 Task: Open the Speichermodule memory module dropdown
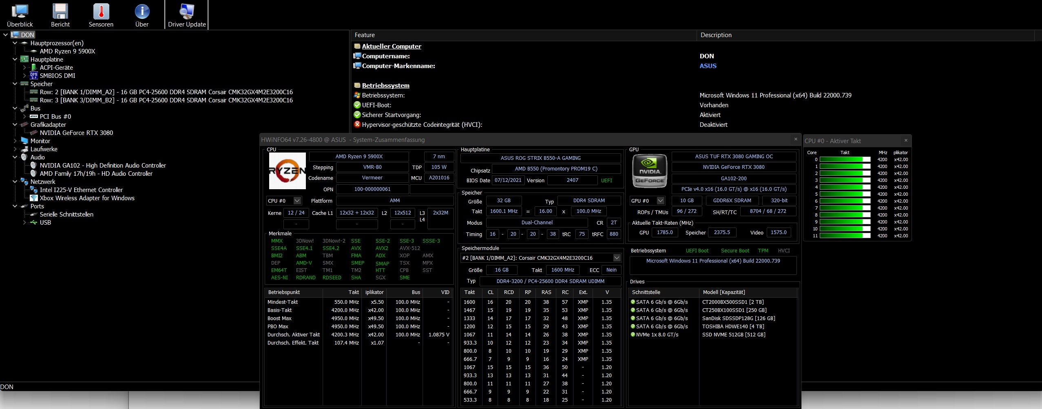[617, 258]
